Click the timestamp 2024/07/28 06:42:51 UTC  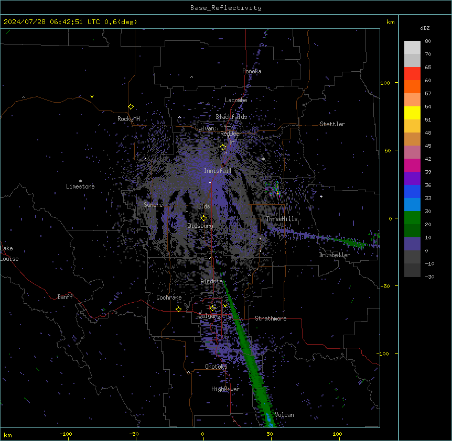(x=51, y=22)
